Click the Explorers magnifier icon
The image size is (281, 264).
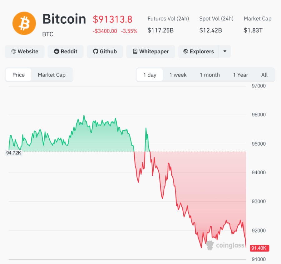pyautogui.click(x=186, y=51)
